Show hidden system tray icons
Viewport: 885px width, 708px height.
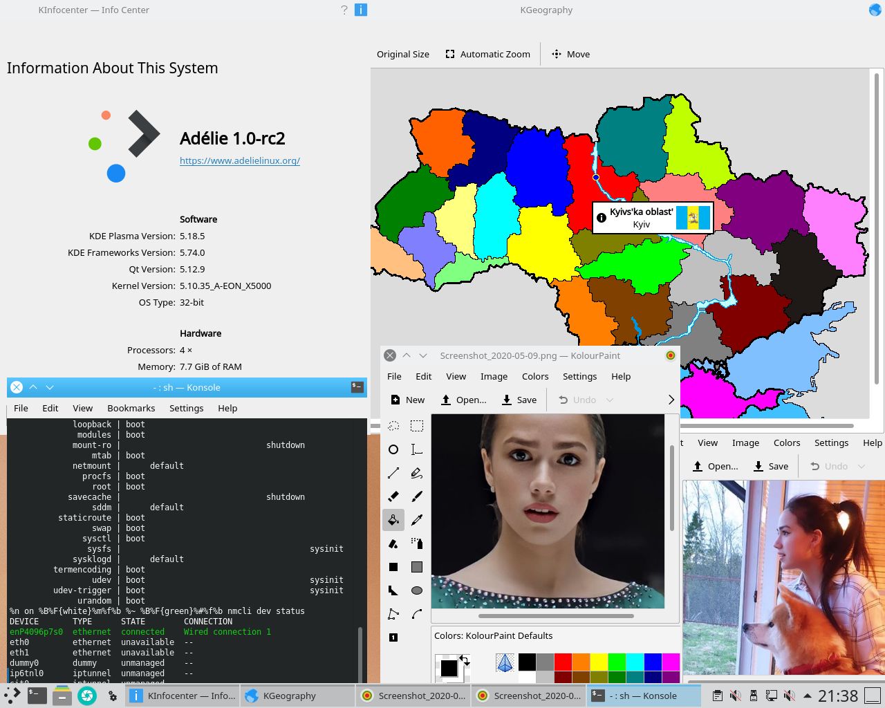click(807, 696)
